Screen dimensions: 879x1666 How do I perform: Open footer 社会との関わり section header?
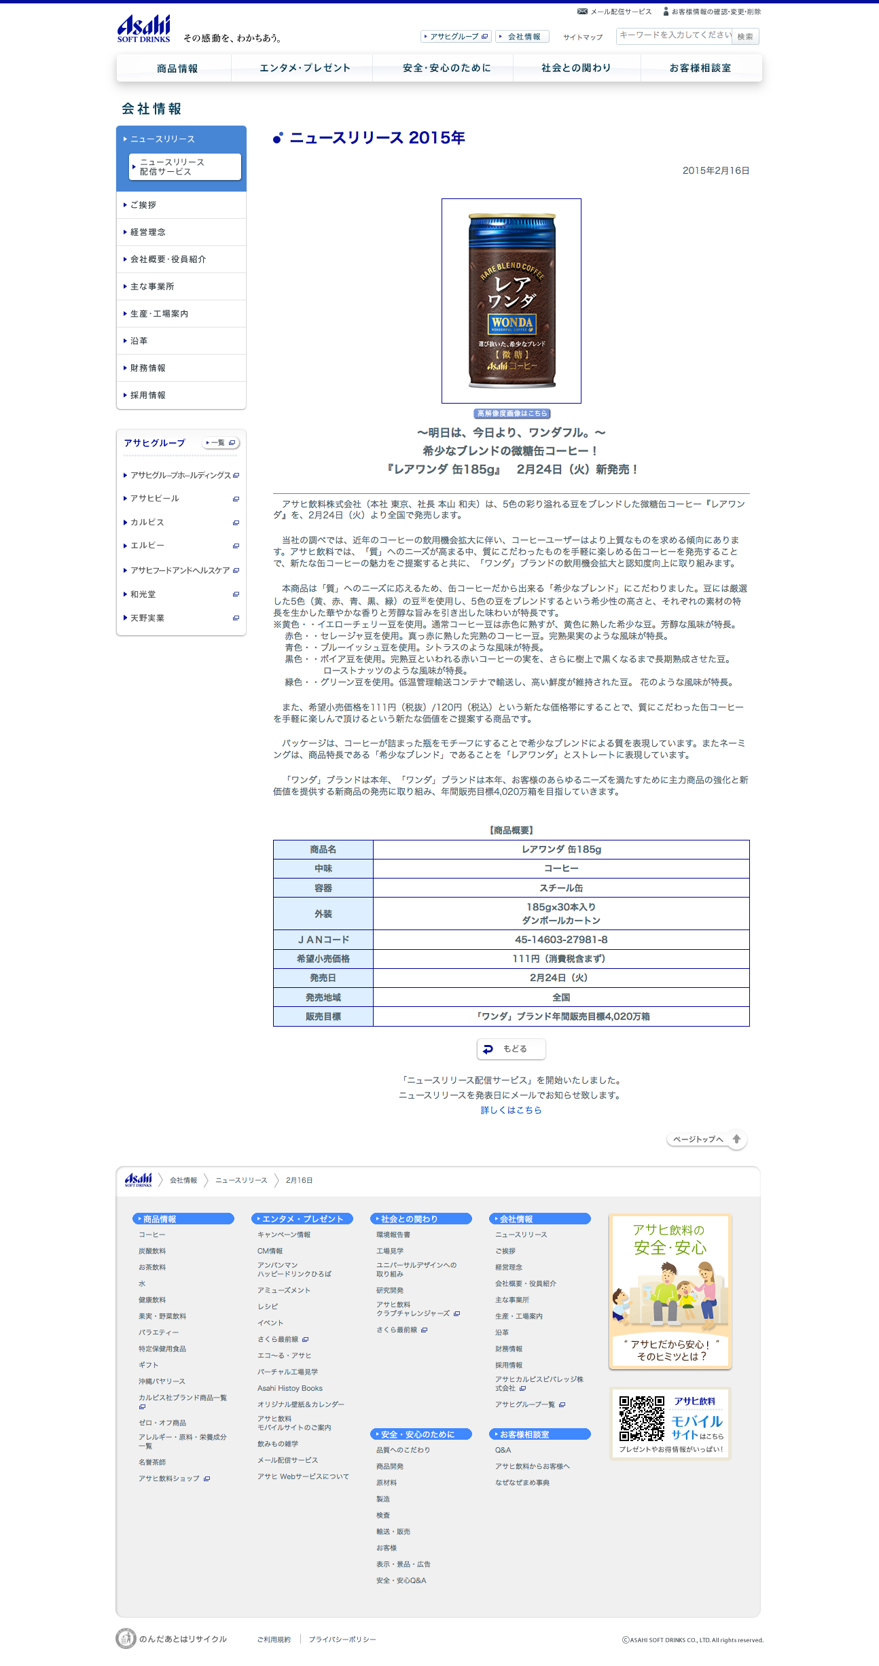(421, 1219)
